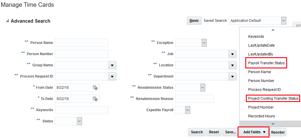Open the To Date calendar picker
This screenshot has height=138, width=301.
(x=95, y=99)
